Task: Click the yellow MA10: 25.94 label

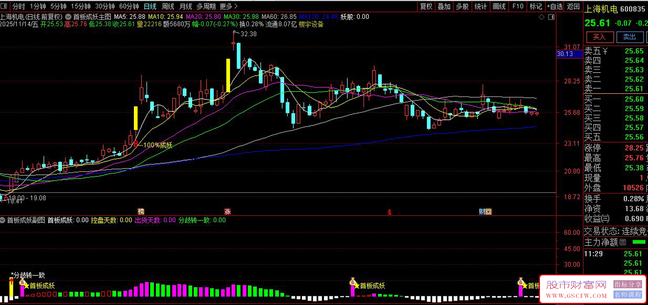Action: [x=166, y=17]
